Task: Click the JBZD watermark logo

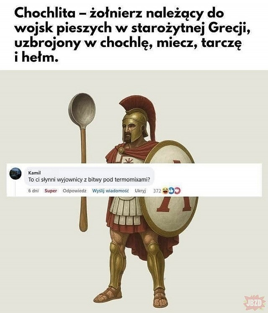Action: tap(255, 303)
